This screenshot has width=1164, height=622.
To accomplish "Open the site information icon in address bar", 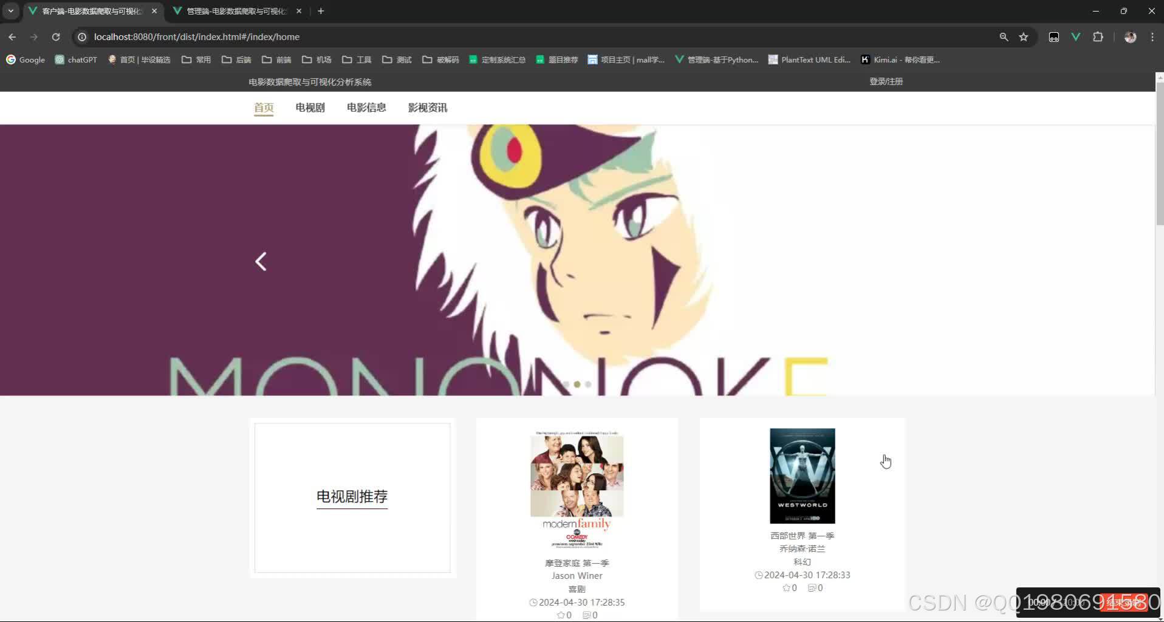I will coord(82,37).
